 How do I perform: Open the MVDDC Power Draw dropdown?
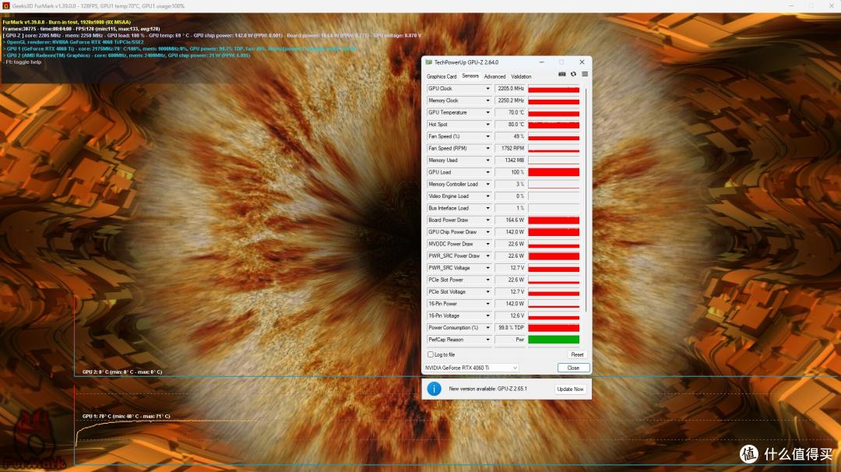click(x=487, y=244)
